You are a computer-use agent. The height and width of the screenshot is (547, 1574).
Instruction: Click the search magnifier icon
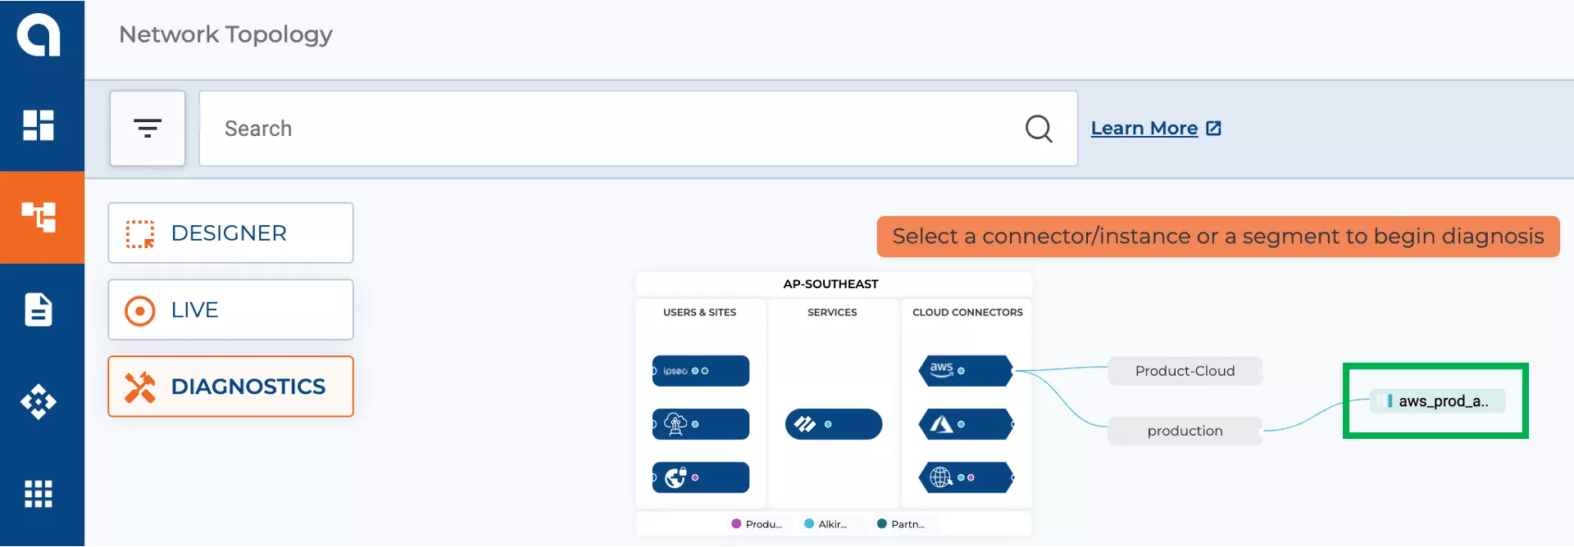coord(1038,129)
